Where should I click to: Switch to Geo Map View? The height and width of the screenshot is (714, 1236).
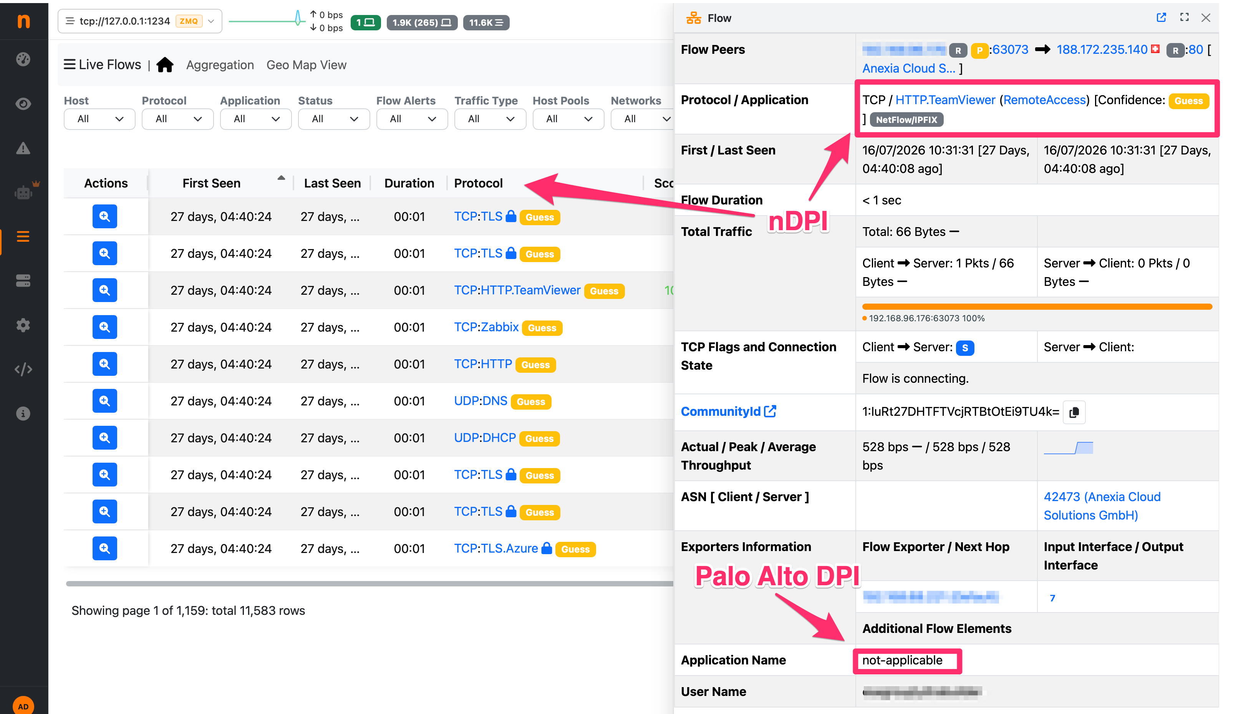306,65
